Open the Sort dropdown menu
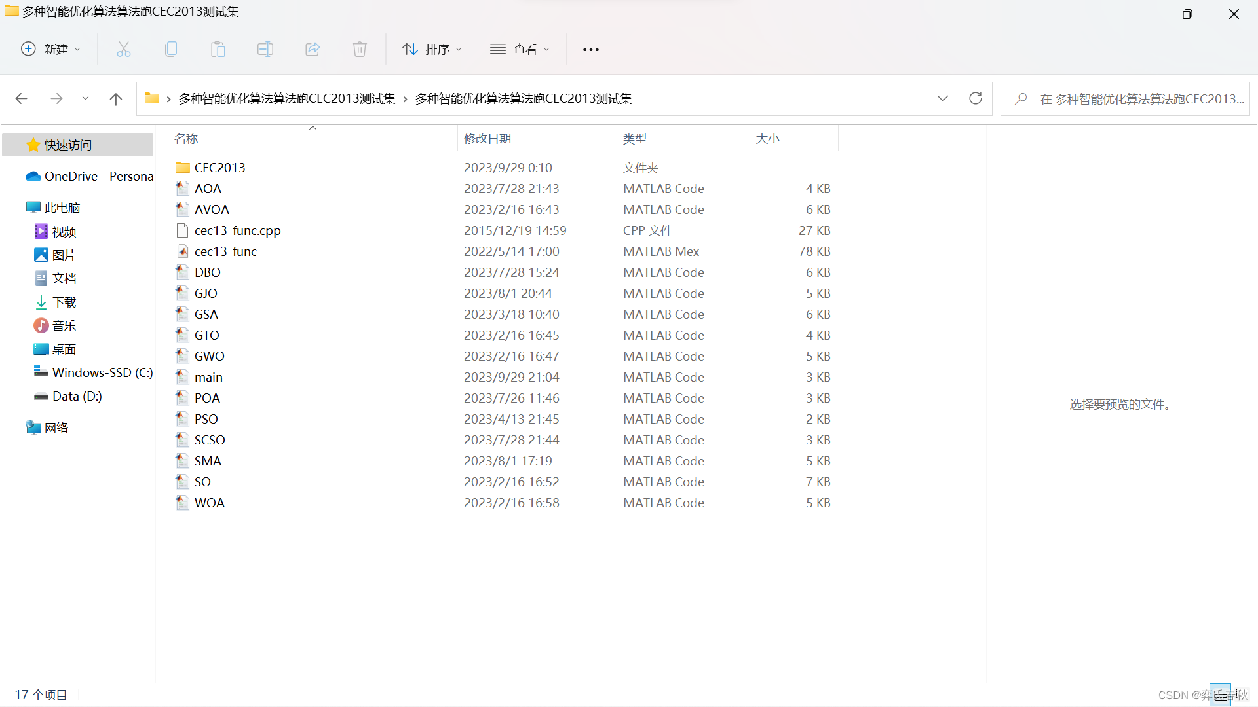Viewport: 1258px width, 707px height. 432,49
